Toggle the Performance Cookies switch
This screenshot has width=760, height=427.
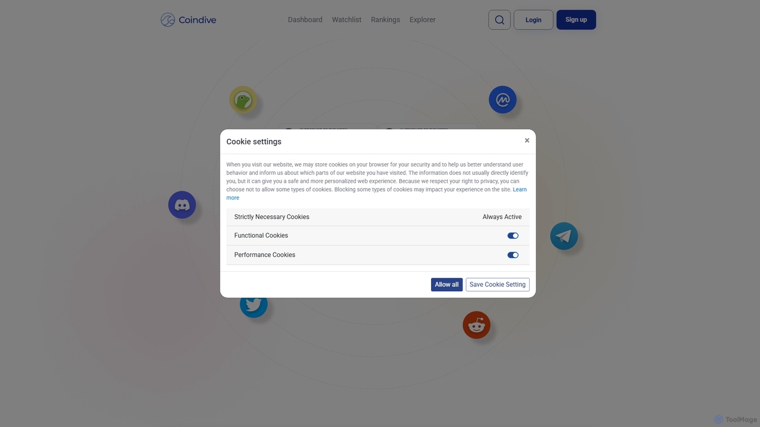coord(513,255)
